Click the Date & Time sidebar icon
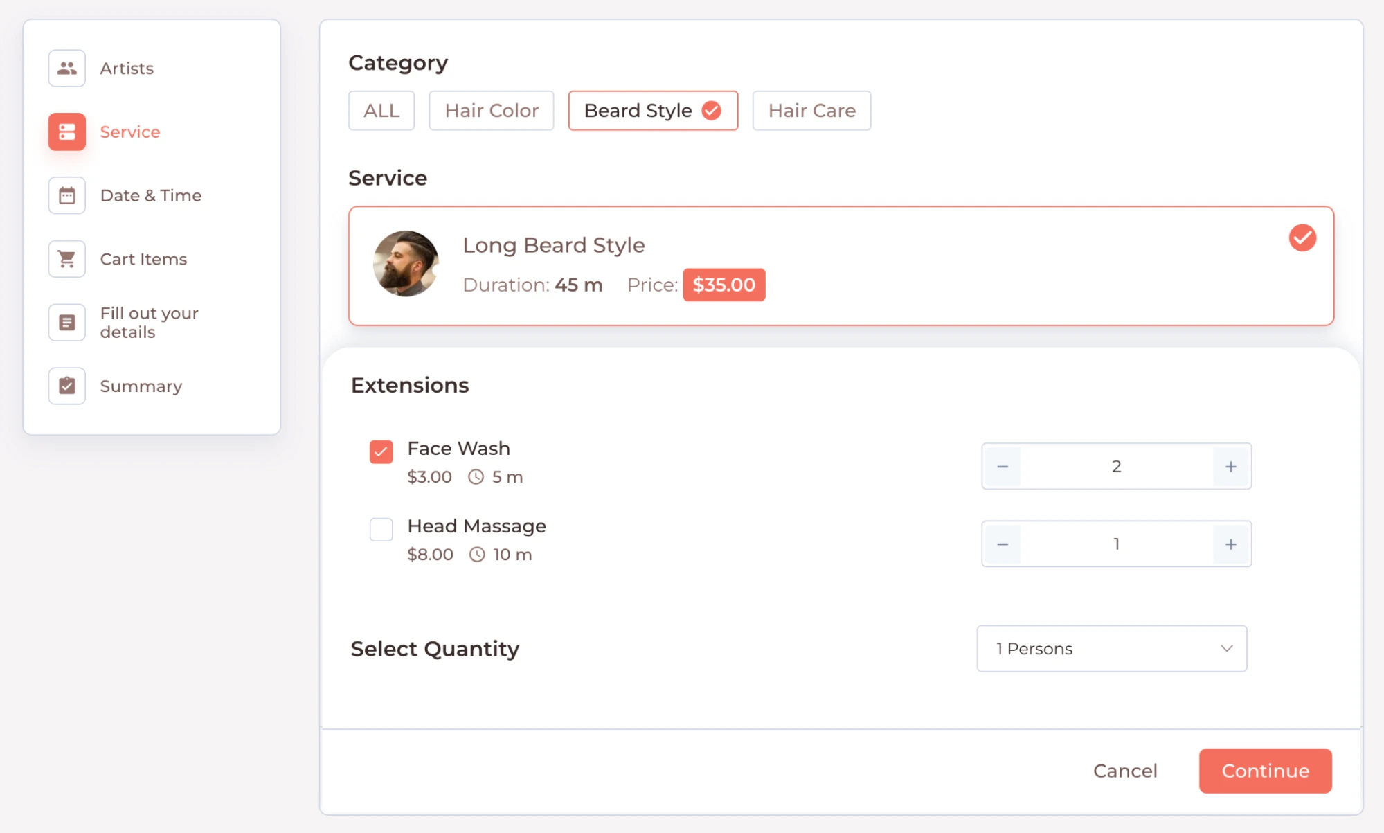 (x=66, y=196)
